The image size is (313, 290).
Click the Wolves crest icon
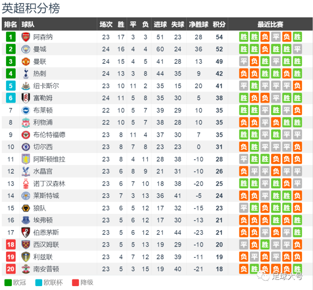coord(26,208)
